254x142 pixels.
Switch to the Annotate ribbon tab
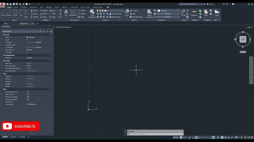click(24, 7)
